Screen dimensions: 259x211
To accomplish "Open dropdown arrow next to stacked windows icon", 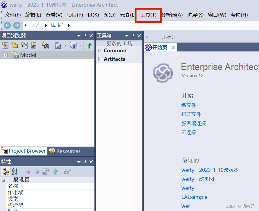I will (80, 45).
